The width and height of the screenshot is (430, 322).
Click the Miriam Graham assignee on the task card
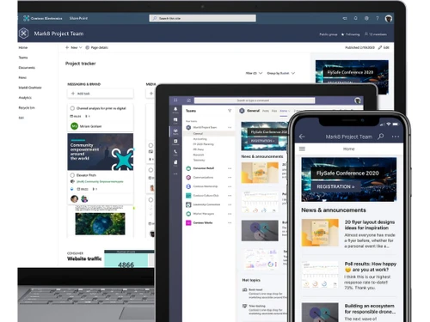click(86, 126)
